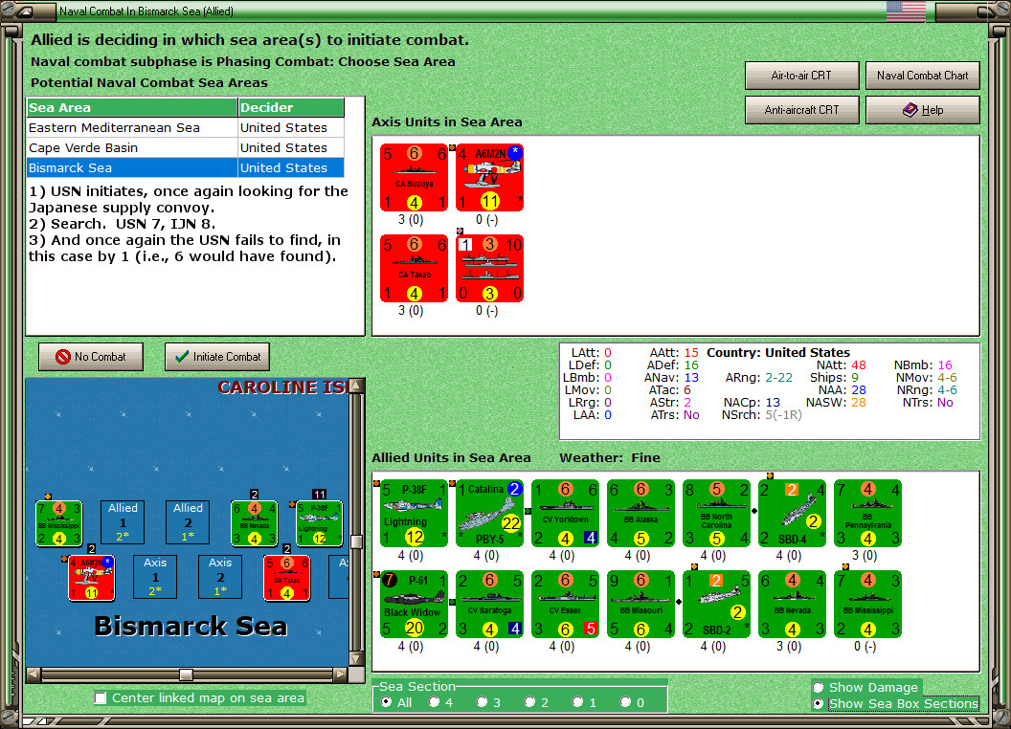The image size is (1011, 729).
Task: Select the P-61 Black Widow counter
Action: coord(414,604)
